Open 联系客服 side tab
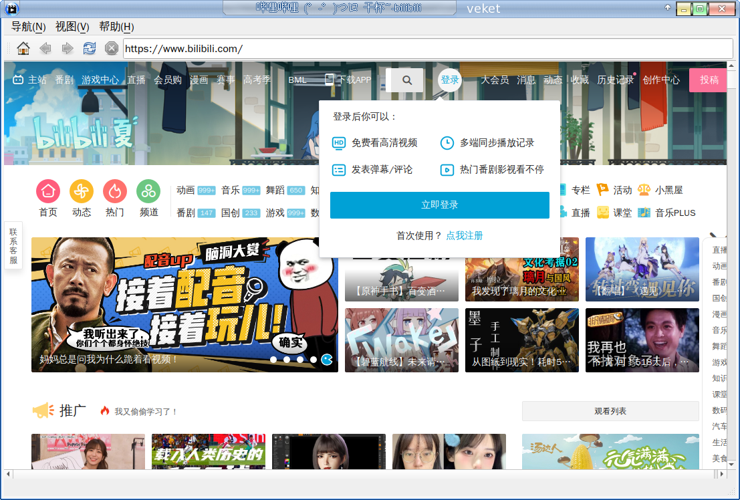 (x=13, y=245)
